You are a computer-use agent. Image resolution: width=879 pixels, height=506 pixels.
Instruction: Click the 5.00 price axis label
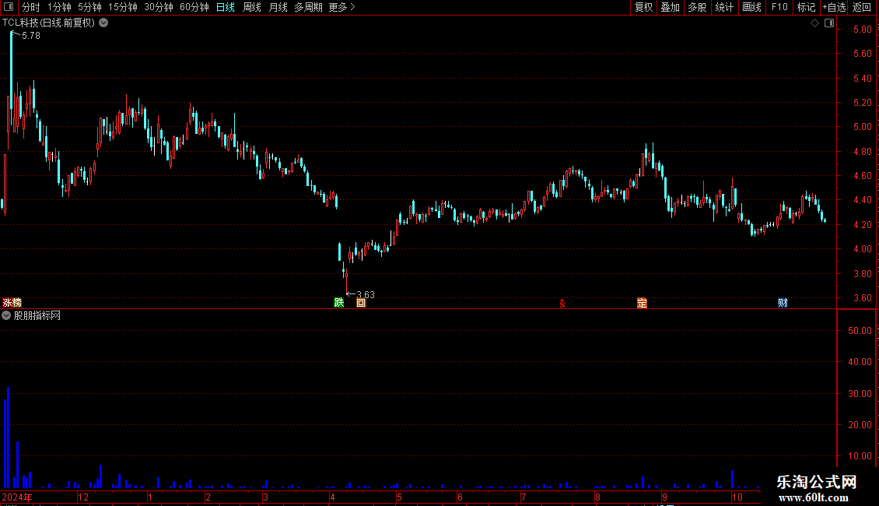[862, 127]
